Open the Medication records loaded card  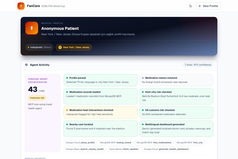coord(100,96)
